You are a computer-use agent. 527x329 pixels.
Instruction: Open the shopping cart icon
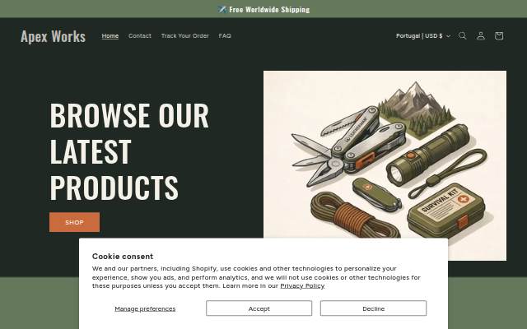tap(499, 35)
